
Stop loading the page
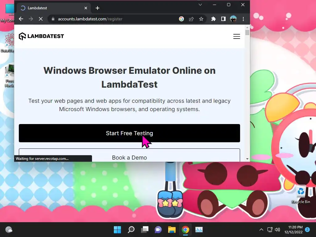pos(41,19)
